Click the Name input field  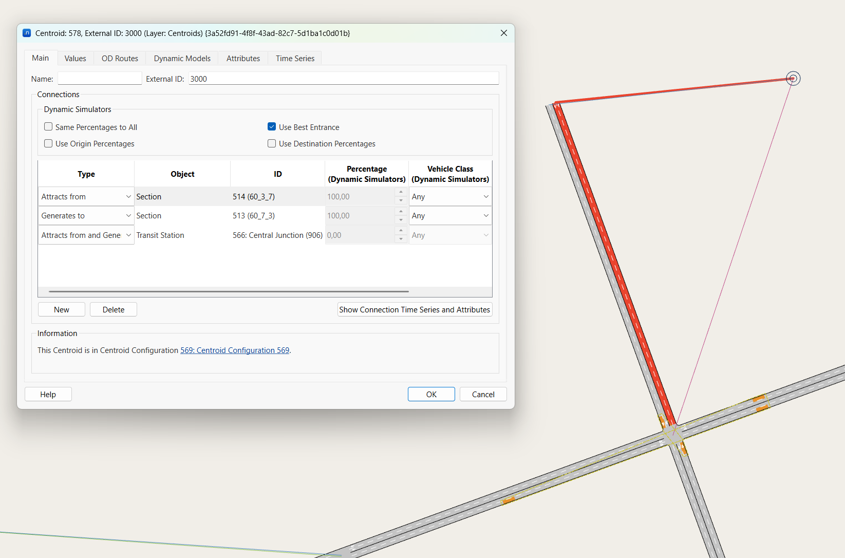point(100,79)
